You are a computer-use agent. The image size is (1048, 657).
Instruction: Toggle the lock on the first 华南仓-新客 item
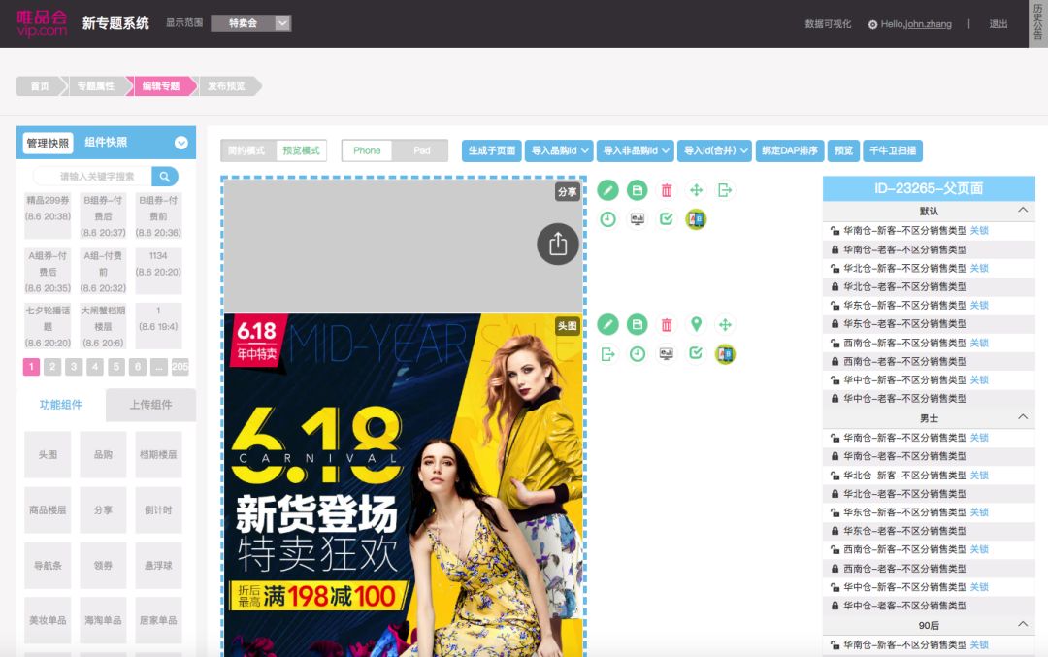click(835, 231)
